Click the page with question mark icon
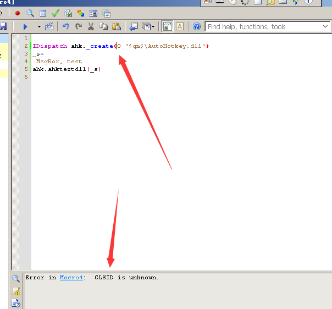Image resolution: width=332 pixels, height=309 pixels. pos(16,303)
